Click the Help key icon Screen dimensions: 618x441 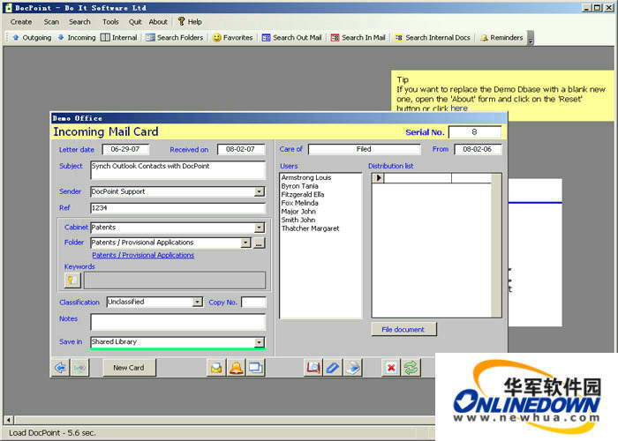point(181,21)
